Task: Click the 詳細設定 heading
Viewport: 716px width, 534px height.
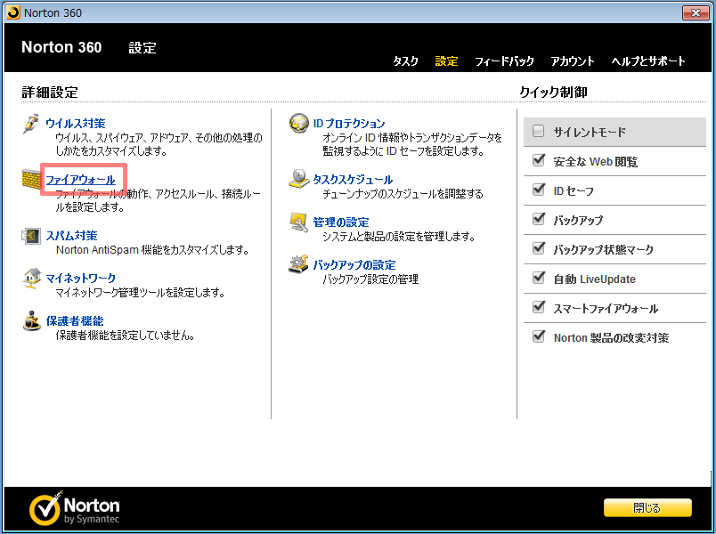Action: 50,93
